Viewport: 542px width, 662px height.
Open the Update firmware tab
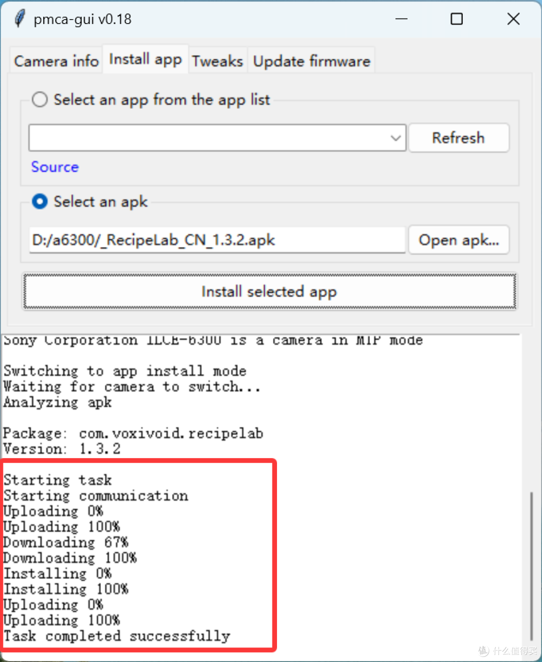point(312,61)
